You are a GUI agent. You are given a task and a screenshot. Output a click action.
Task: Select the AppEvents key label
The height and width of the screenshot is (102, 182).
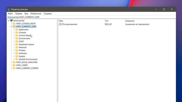click(x=23, y=29)
